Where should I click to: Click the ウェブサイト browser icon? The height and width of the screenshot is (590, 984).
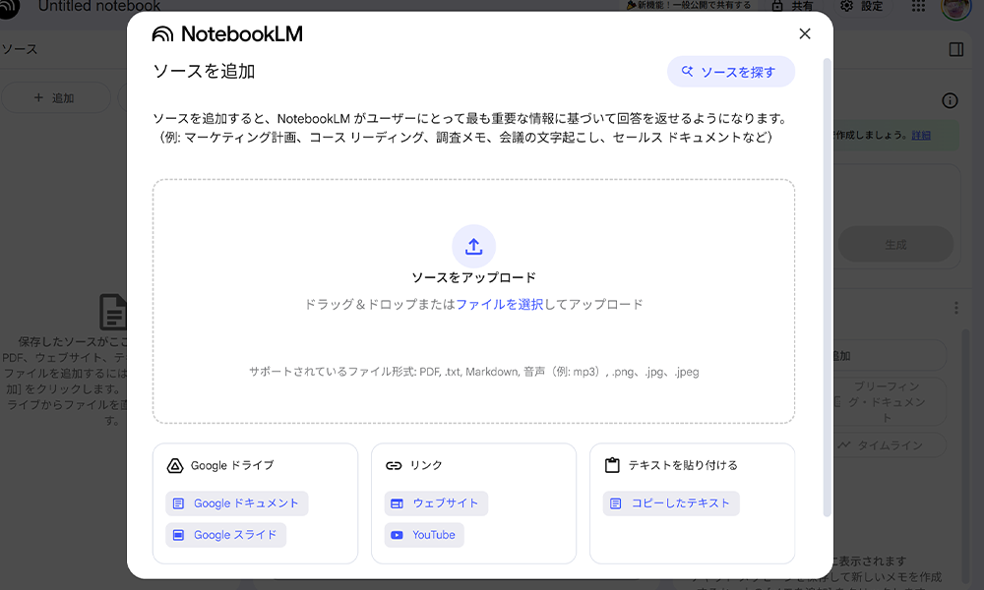point(397,503)
